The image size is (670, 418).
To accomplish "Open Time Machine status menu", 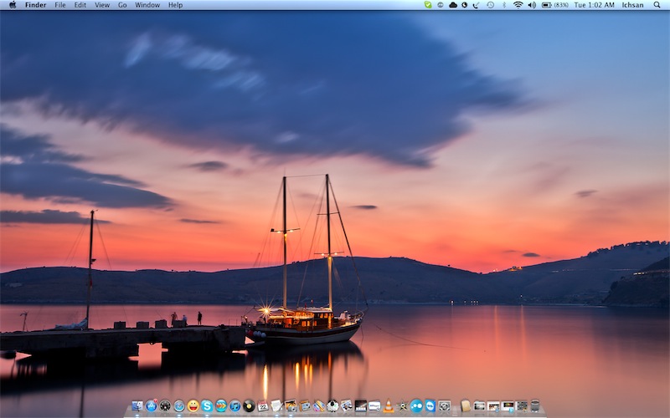I will [490, 5].
